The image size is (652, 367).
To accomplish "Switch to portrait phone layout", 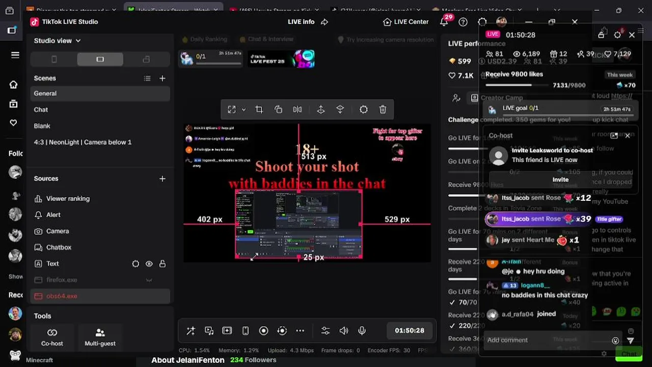I will [54, 60].
